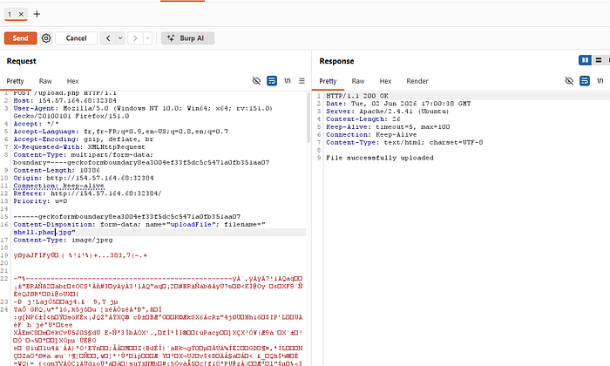
Task: Click the Content-Type image/jpeg line
Action: pyautogui.click(x=63, y=240)
